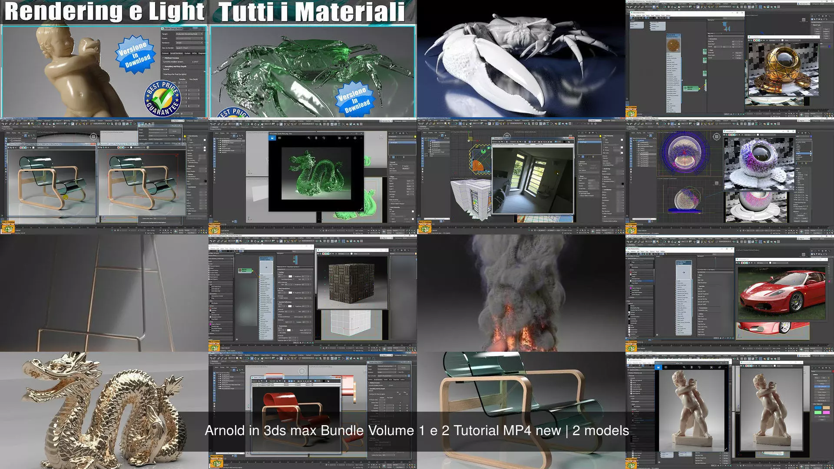834x469 pixels.
Task: Pick the magenta Color Clipboard swatch in statue screenshot
Action: [x=826, y=413]
